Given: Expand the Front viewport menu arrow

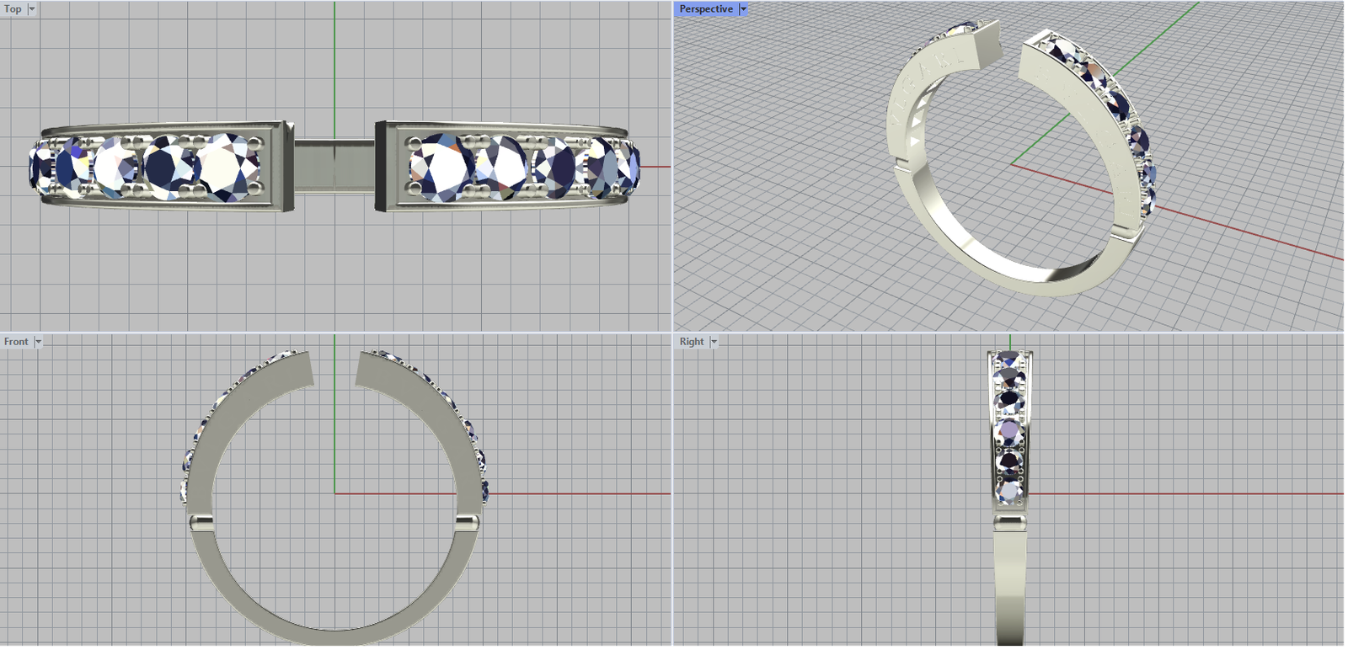Looking at the screenshot, I should point(38,342).
